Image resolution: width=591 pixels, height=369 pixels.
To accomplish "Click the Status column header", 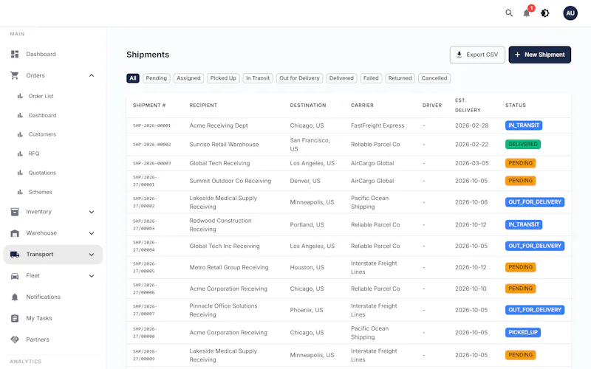I will pos(516,106).
